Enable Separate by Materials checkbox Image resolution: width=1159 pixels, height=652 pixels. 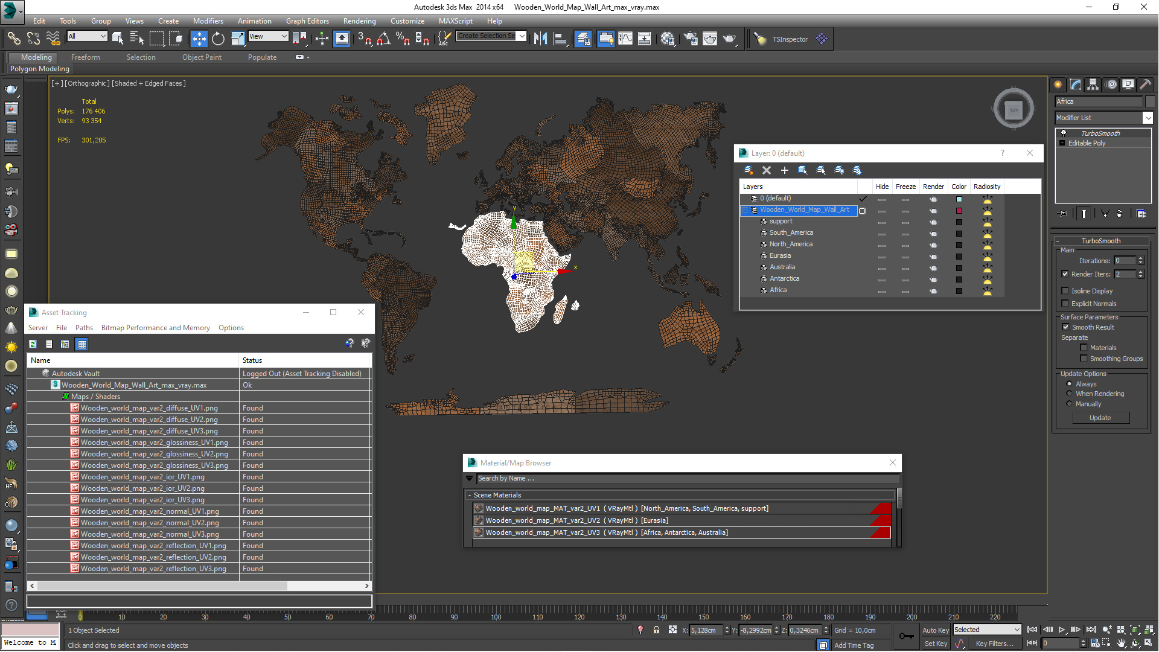click(1084, 348)
